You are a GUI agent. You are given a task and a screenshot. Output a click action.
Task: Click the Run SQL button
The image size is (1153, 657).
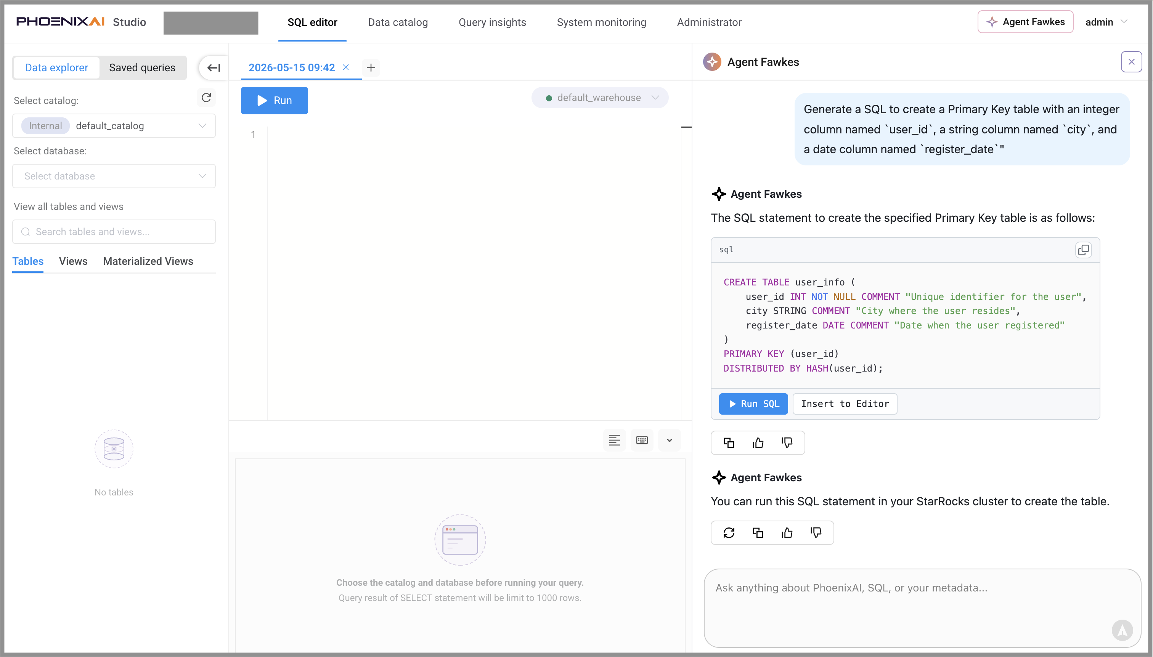753,404
